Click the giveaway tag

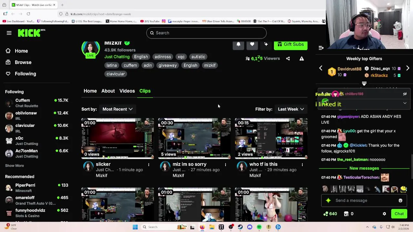pyautogui.click(x=167, y=65)
